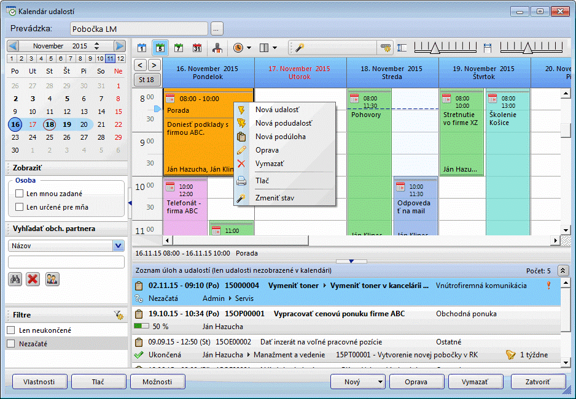Open Prevádzka selection with the '...' button
The image size is (576, 399).
[217, 29]
